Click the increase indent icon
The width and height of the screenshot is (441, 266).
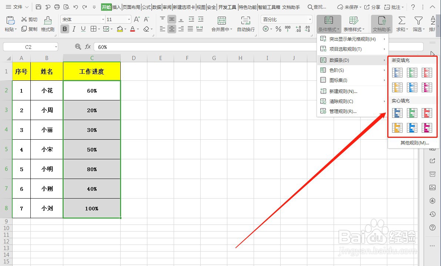click(201, 19)
